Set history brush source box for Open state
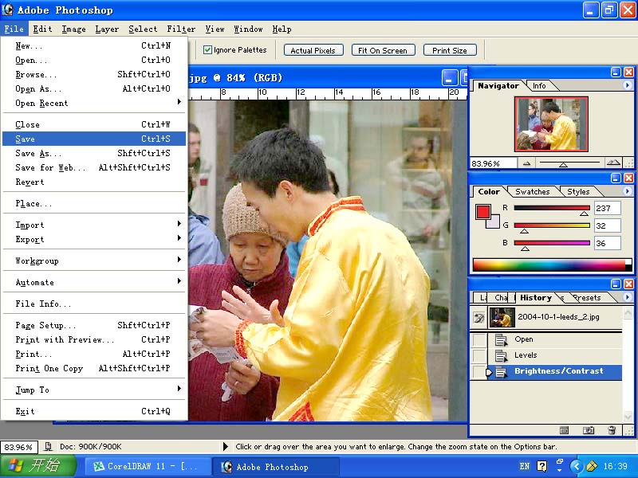The width and height of the screenshot is (638, 478). tap(478, 339)
